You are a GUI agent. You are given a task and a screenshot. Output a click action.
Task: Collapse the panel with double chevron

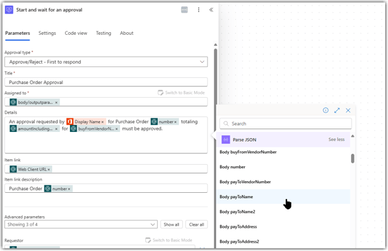211,10
